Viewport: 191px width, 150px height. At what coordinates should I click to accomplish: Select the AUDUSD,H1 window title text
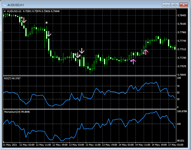(16, 5)
